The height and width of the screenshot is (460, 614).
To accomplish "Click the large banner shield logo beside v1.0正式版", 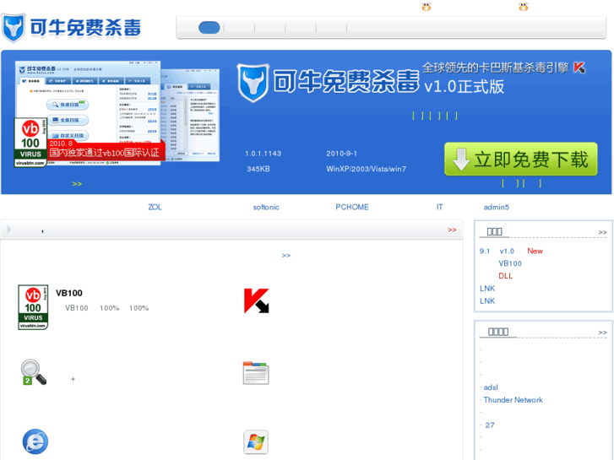I will (253, 83).
